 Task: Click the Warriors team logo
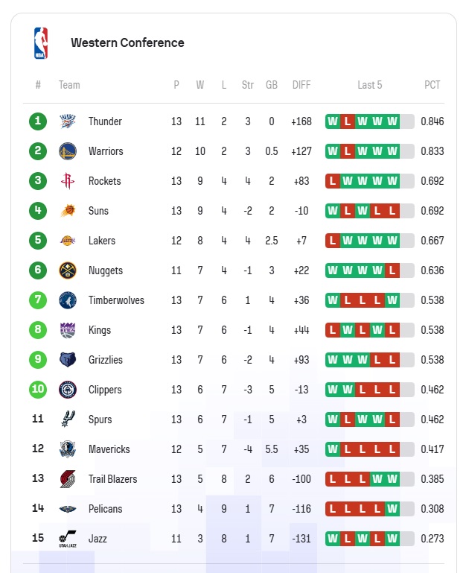(68, 151)
